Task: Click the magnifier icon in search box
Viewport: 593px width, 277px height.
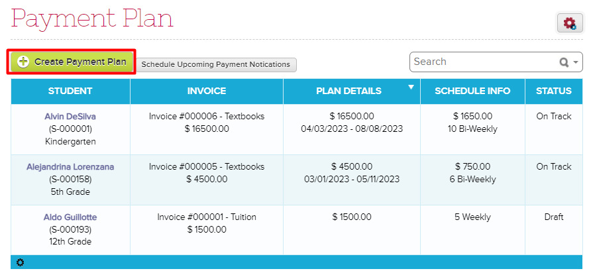Action: pyautogui.click(x=564, y=62)
